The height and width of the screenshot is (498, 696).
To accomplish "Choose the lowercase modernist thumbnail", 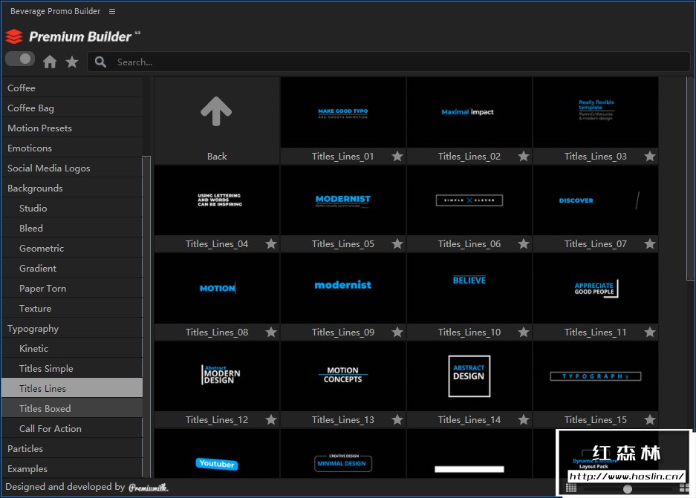I will coord(343,288).
